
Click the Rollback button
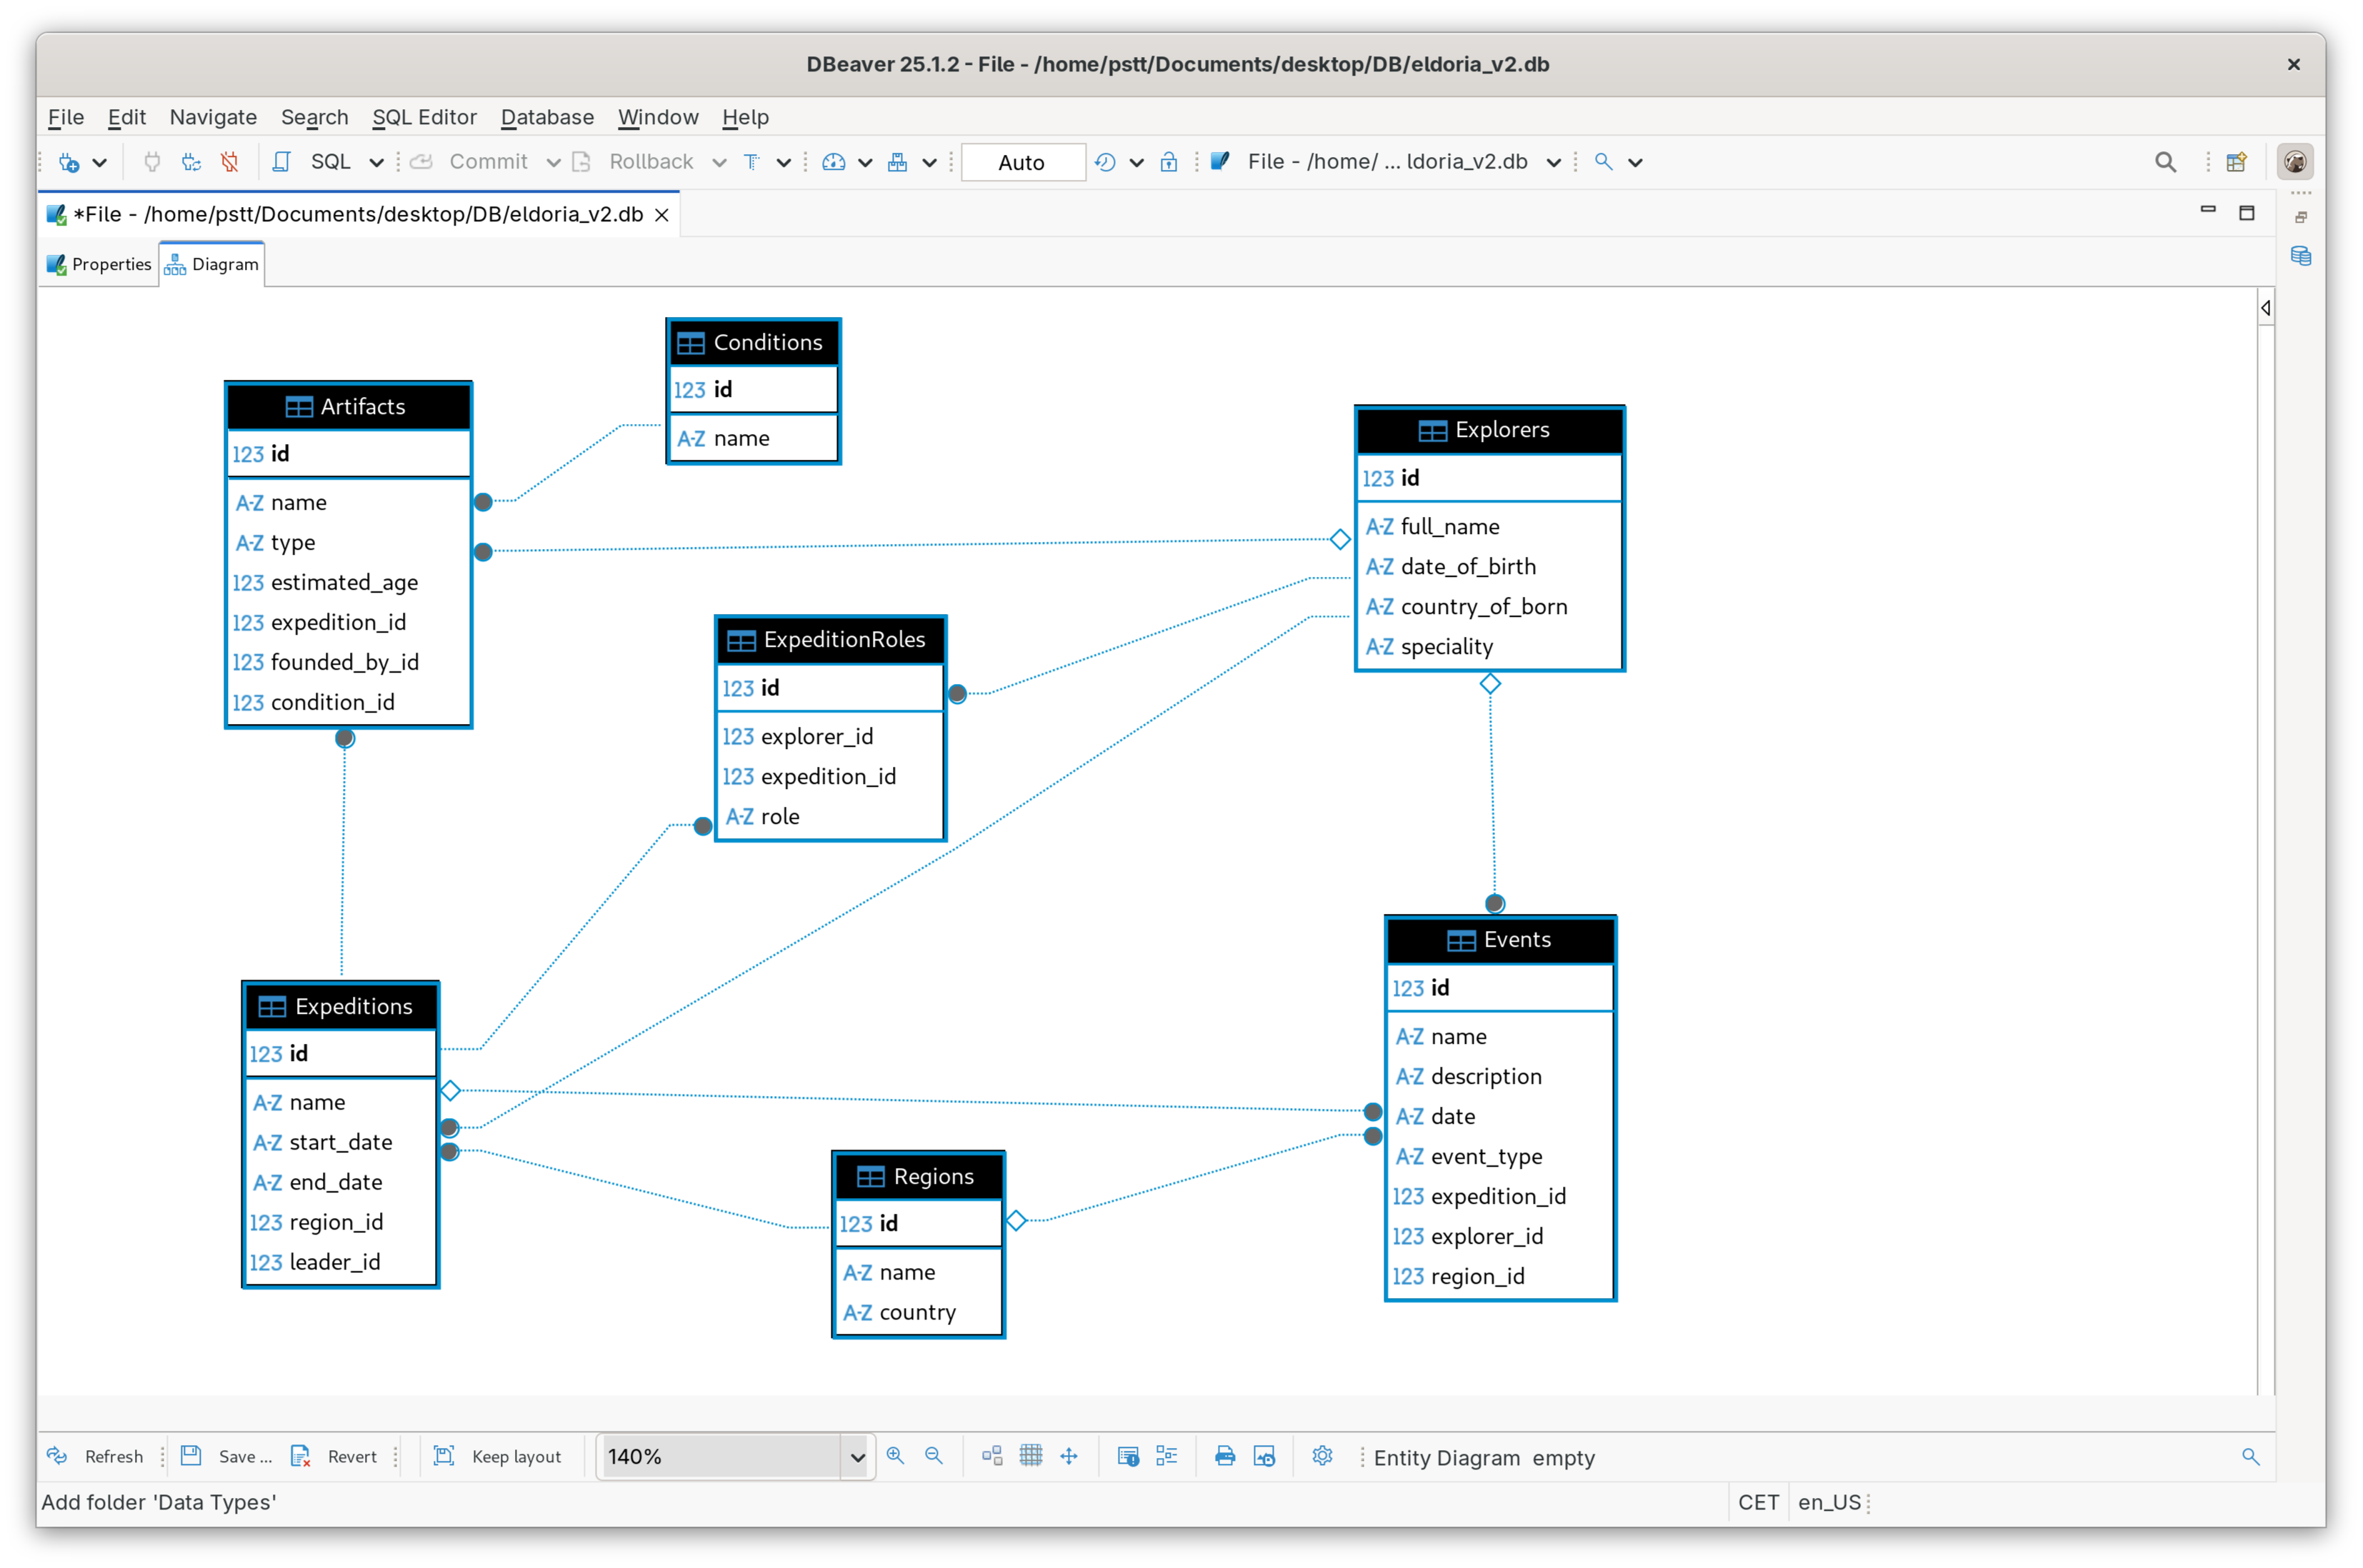tap(635, 162)
